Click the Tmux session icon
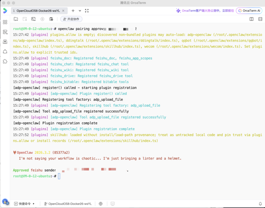The image size is (265, 208). [33, 19]
